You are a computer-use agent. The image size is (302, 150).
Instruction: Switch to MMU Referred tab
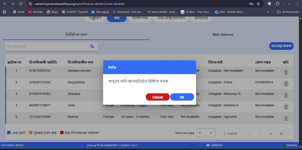(x=223, y=35)
